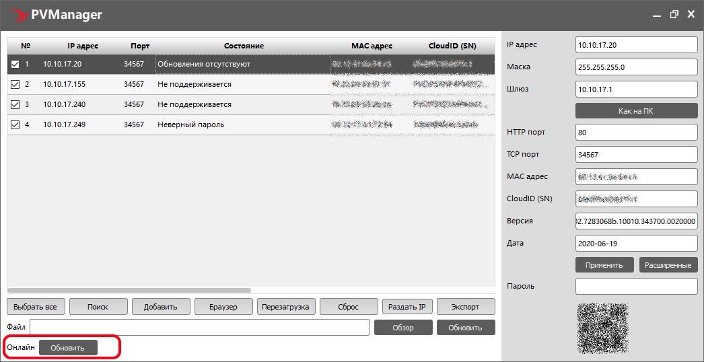Image resolution: width=704 pixels, height=362 pixels.
Task: Restore down the PVManager window
Action: (674, 15)
